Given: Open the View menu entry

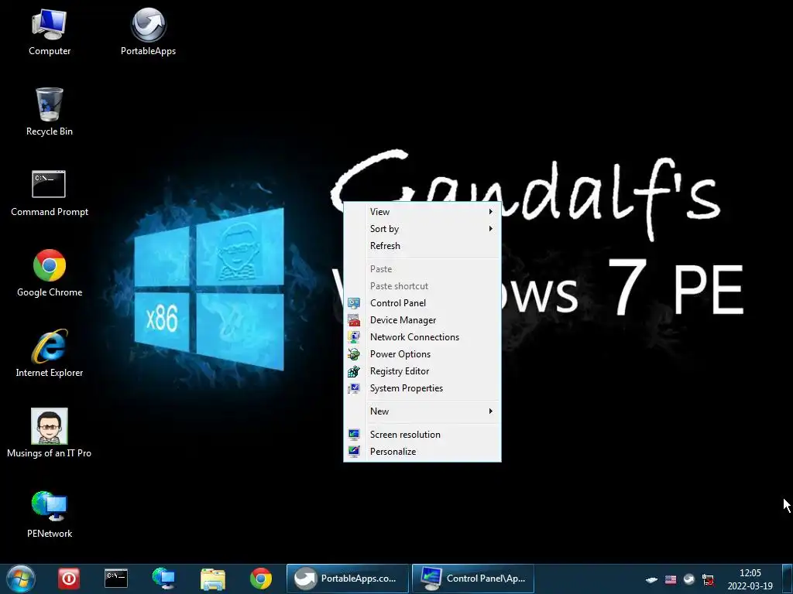Looking at the screenshot, I should pyautogui.click(x=422, y=212).
